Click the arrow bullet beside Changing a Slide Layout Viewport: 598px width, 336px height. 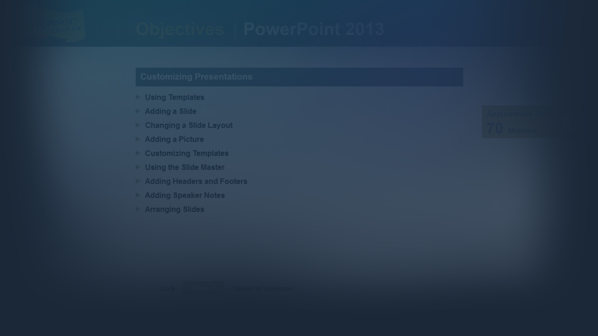138,125
